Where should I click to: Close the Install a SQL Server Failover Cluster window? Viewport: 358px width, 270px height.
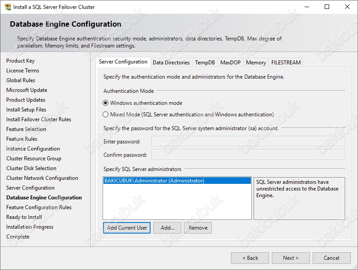pos(347,7)
